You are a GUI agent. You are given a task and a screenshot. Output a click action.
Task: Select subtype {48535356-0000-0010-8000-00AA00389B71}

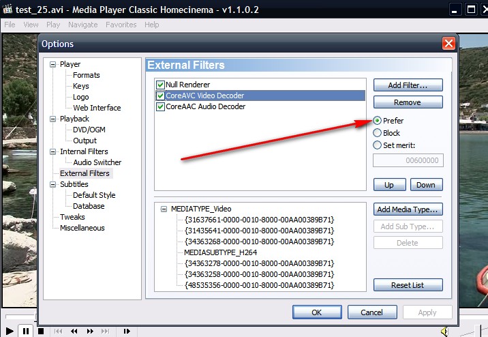[x=259, y=285]
